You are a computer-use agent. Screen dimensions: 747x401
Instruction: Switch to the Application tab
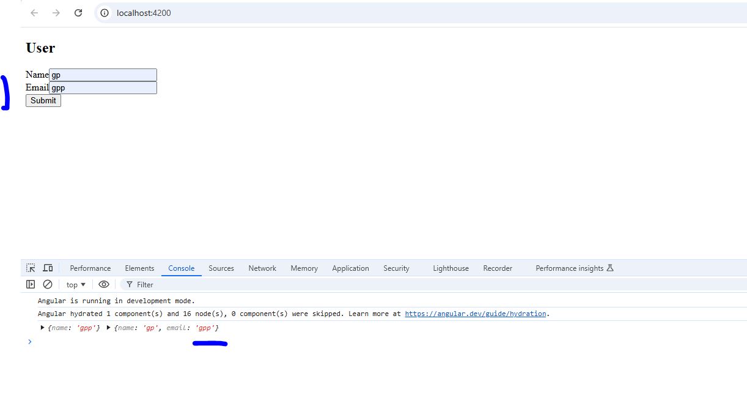click(351, 268)
